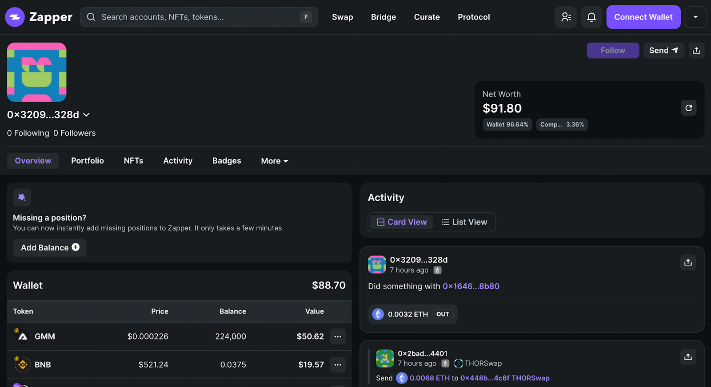The image size is (711, 387).
Task: Click THORSwap label on activity card
Action: pyautogui.click(x=483, y=364)
